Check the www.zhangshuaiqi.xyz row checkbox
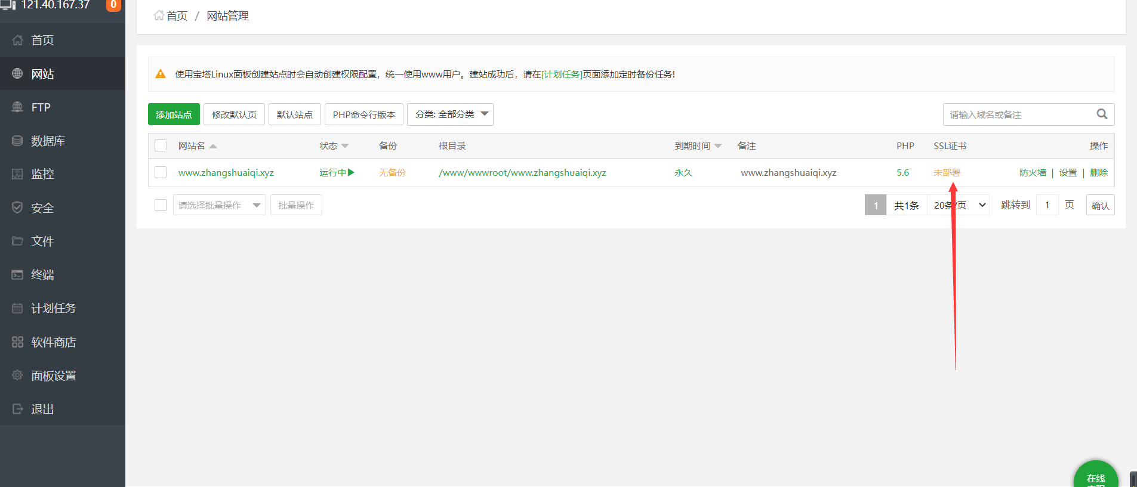Image resolution: width=1137 pixels, height=487 pixels. tap(161, 172)
